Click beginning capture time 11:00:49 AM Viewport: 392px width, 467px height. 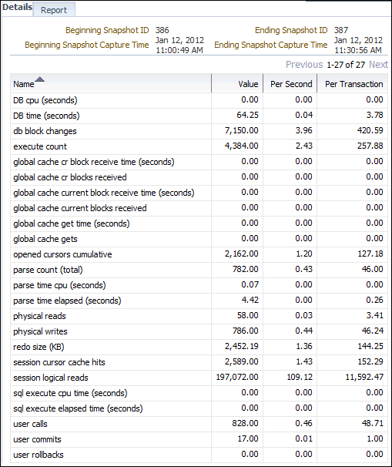(x=179, y=50)
